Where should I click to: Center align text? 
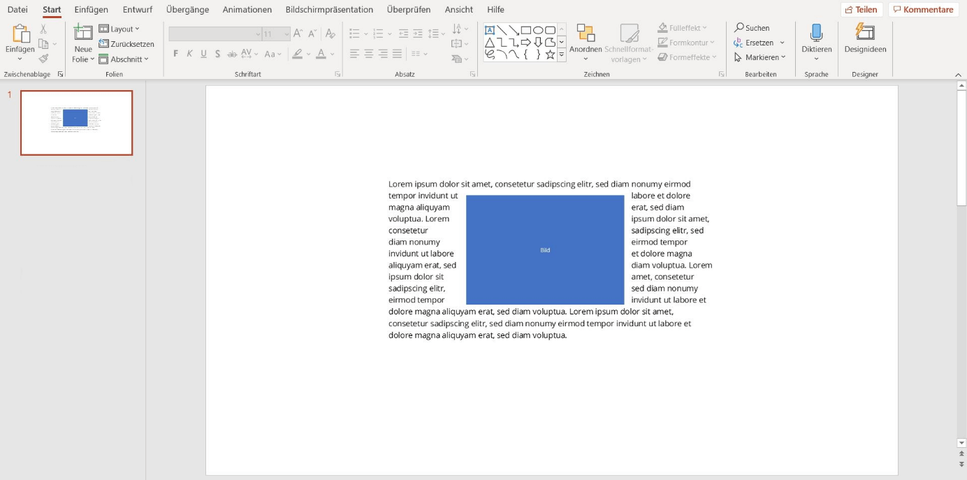pos(369,54)
